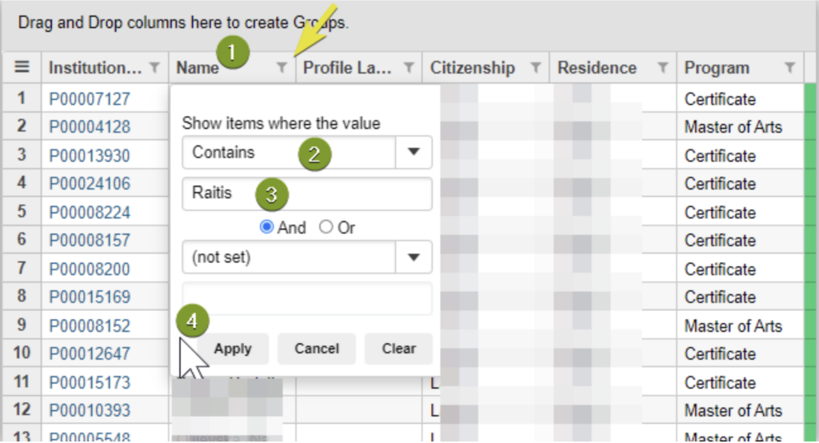Open the grid hamburger menu icon
819x443 pixels.
click(x=22, y=67)
